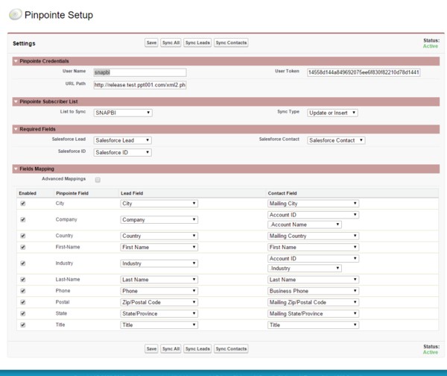Open the City Lead Field dropdown
447x376 pixels.
tap(159, 204)
